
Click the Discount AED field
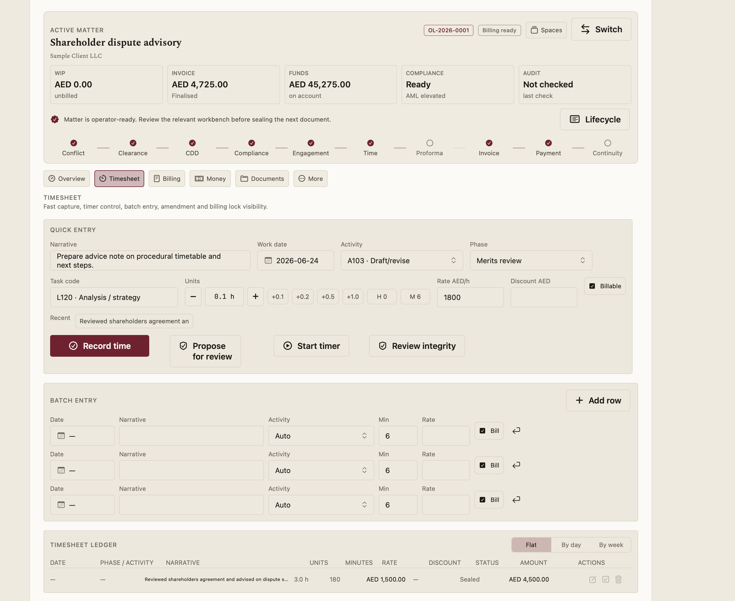544,297
